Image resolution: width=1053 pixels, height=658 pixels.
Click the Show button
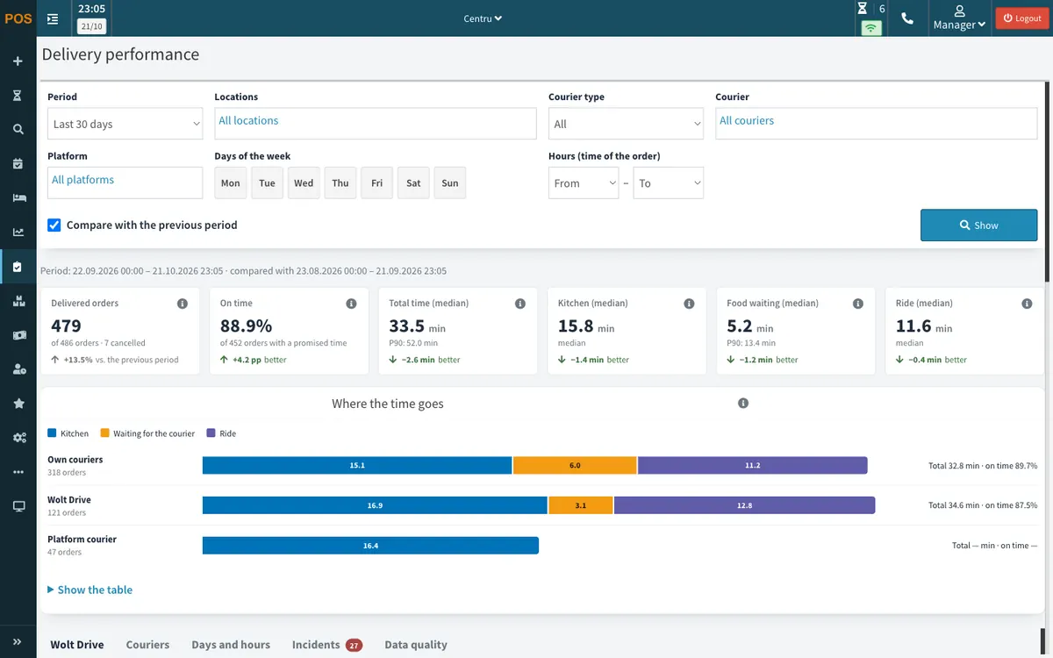[x=979, y=225]
